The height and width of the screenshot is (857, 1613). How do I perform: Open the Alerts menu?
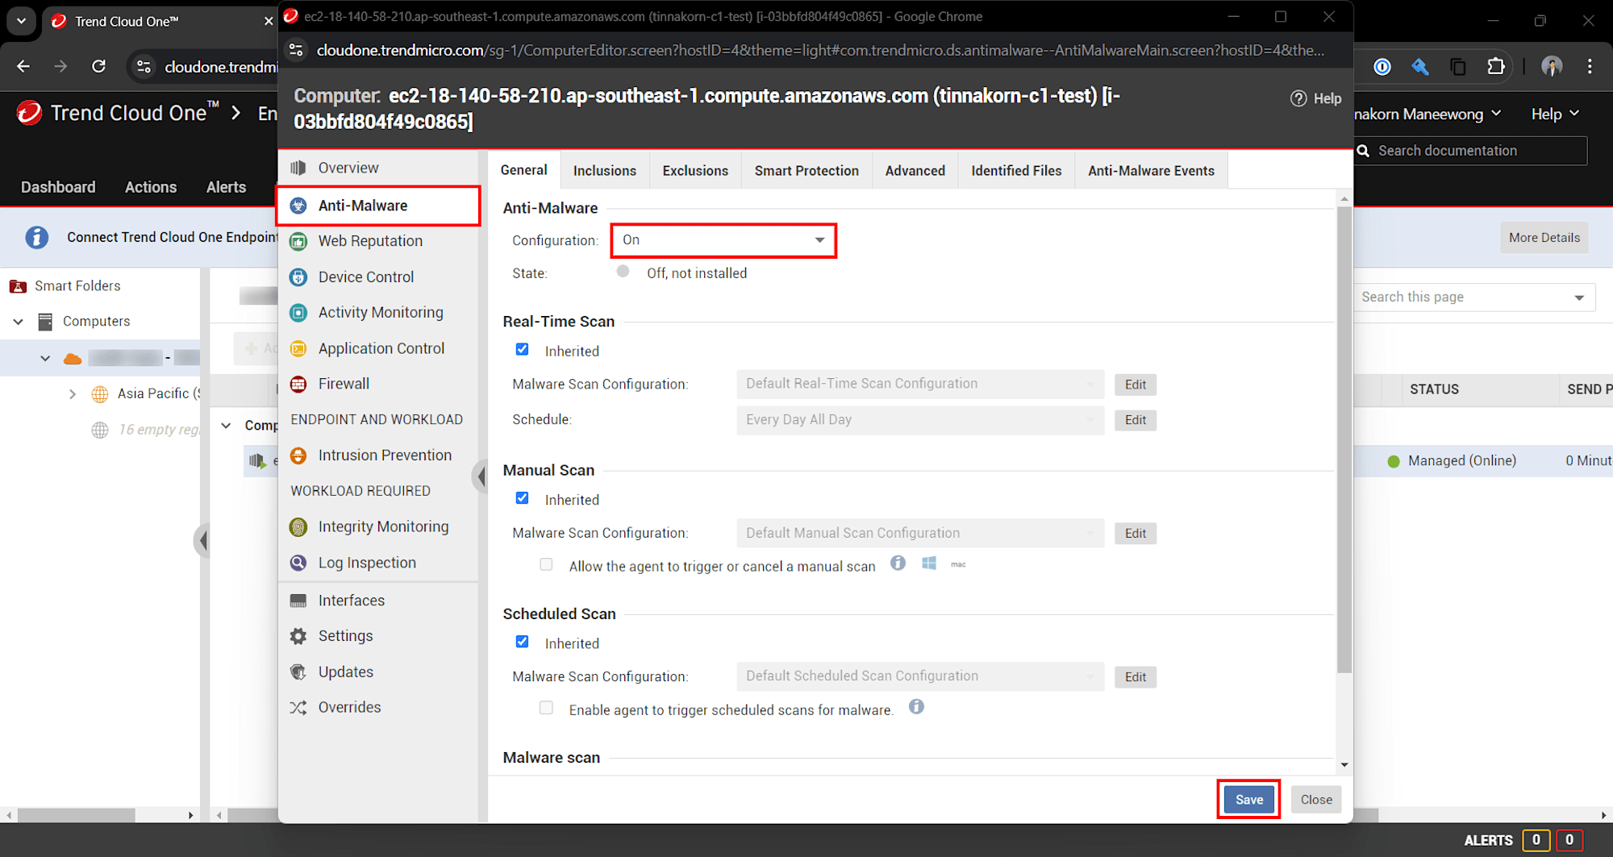[226, 187]
